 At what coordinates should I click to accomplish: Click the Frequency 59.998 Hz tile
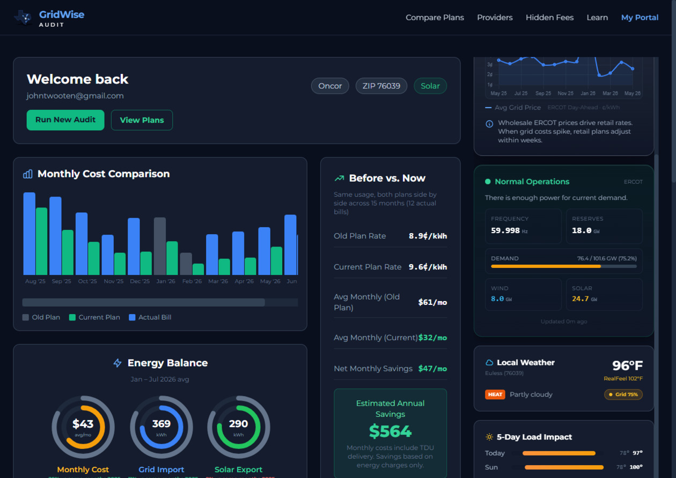point(523,226)
